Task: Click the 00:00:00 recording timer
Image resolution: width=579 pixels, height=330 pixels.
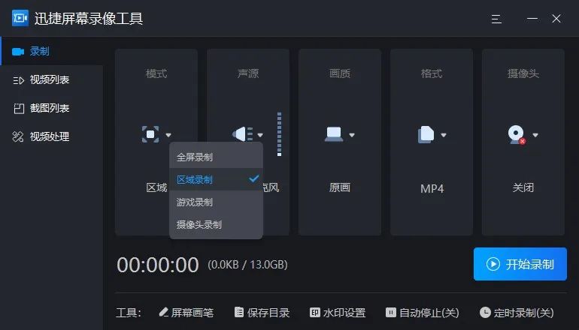Action: [158, 265]
